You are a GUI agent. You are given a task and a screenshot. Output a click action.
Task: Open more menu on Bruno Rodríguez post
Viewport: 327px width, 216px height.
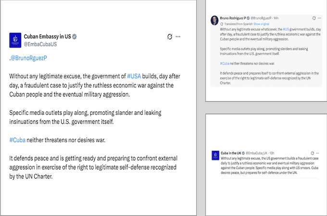tap(319, 18)
